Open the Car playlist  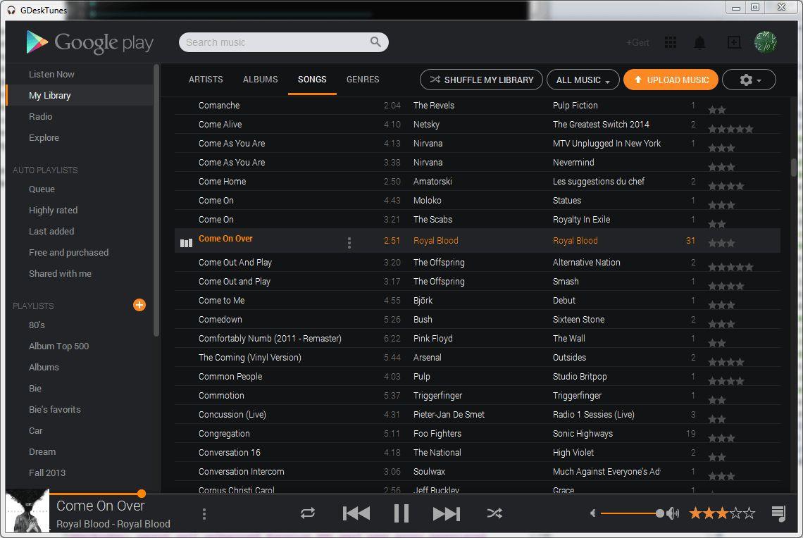click(x=35, y=430)
